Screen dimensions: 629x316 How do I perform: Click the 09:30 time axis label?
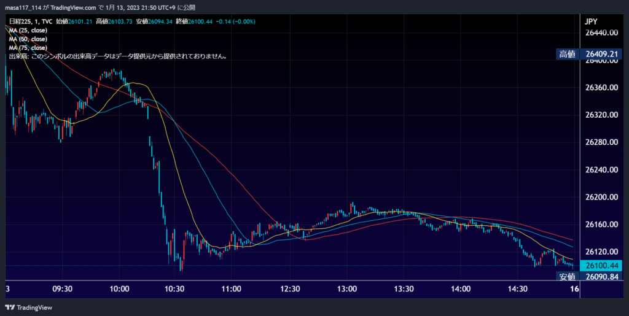[63, 289]
